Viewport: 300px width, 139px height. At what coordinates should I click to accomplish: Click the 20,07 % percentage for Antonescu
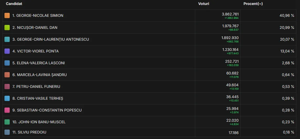[288, 39]
